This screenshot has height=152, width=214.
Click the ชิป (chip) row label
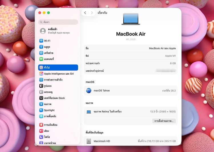point(87,56)
